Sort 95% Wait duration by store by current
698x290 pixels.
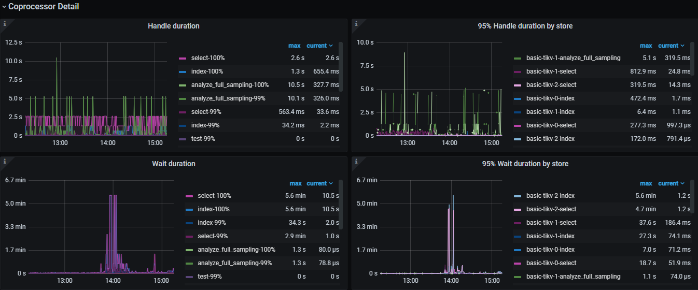point(671,183)
